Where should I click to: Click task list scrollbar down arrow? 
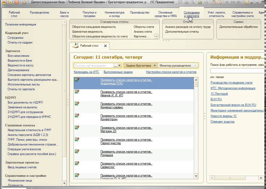pos(196,176)
